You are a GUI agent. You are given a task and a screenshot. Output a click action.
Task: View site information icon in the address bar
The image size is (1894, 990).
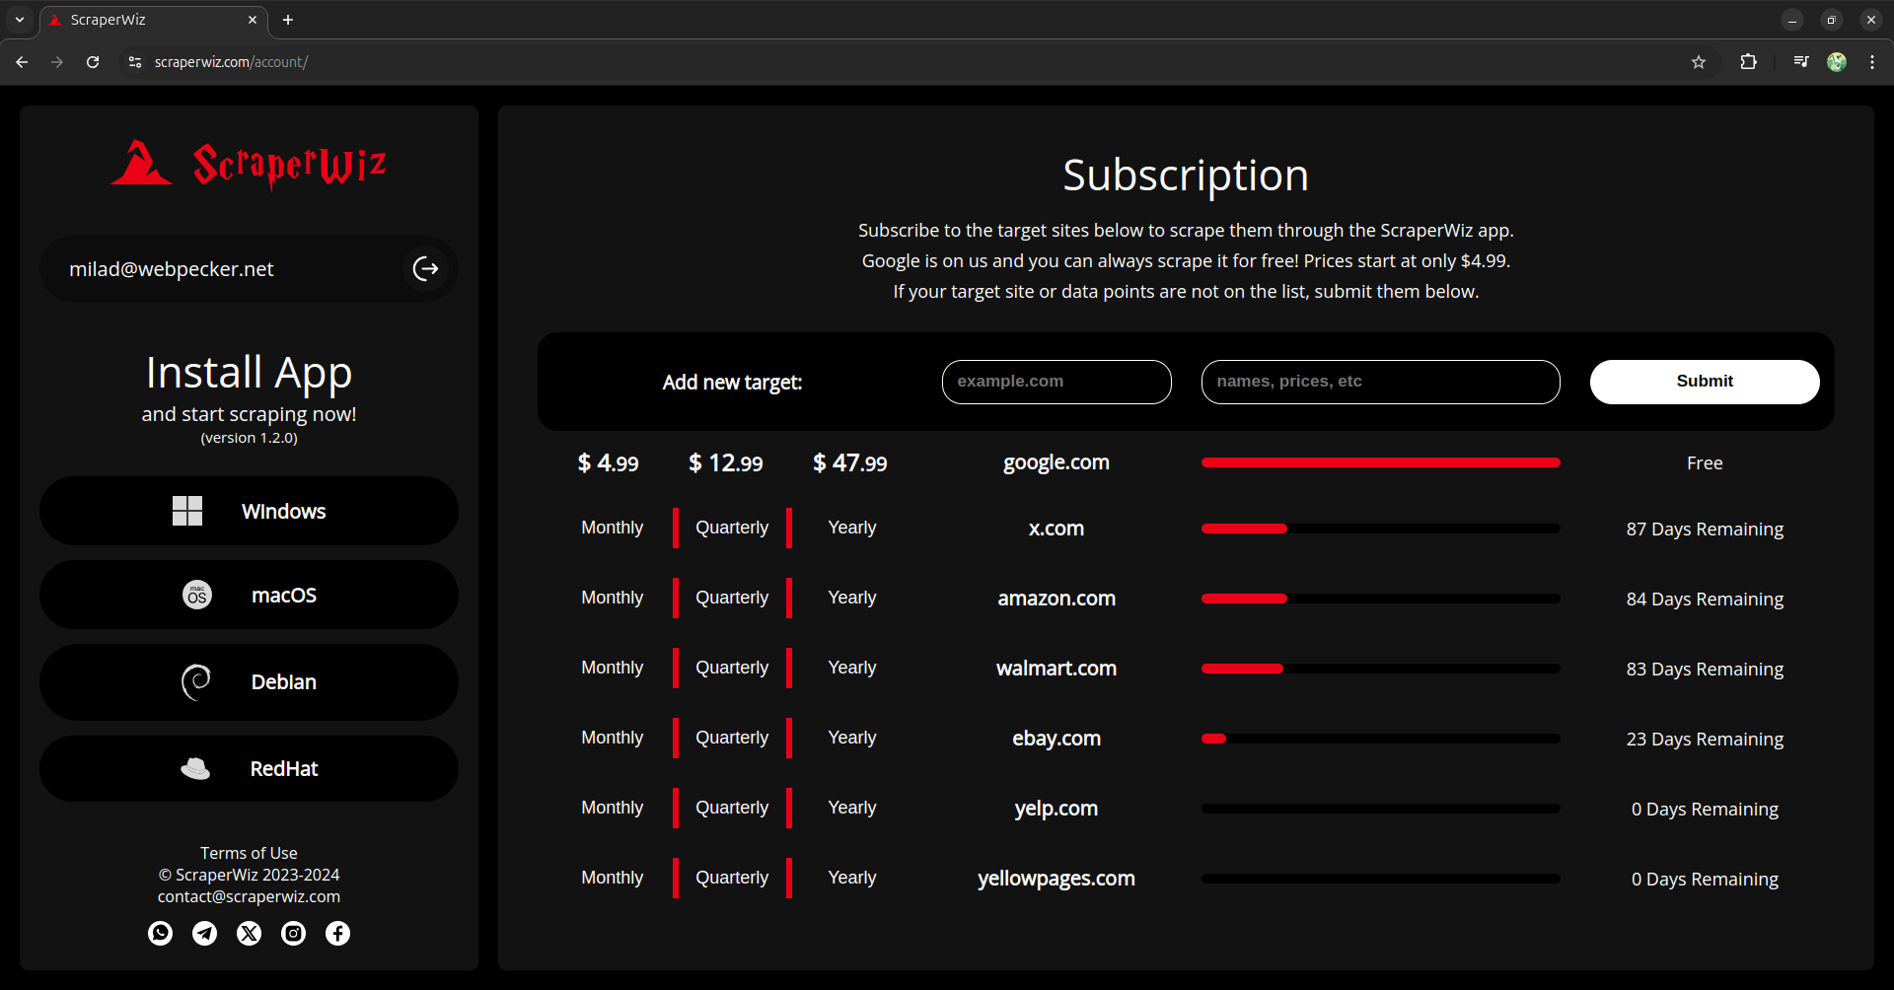tap(135, 62)
